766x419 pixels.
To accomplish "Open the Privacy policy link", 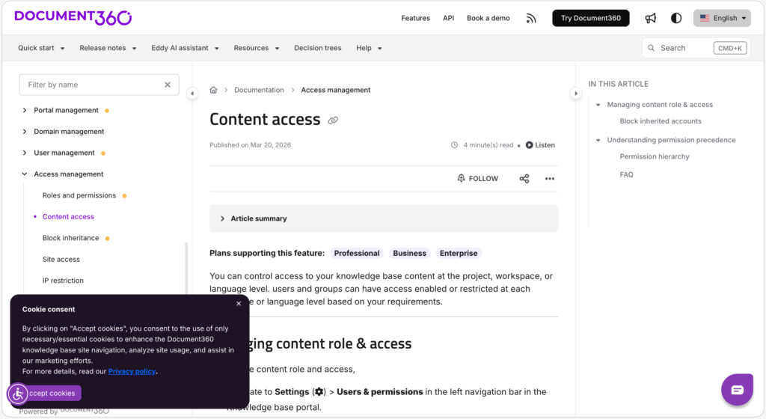I will coord(132,371).
